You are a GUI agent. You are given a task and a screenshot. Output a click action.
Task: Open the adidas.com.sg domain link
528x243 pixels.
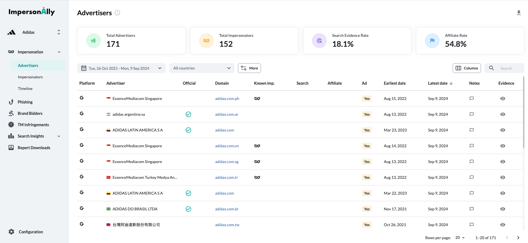(227, 162)
